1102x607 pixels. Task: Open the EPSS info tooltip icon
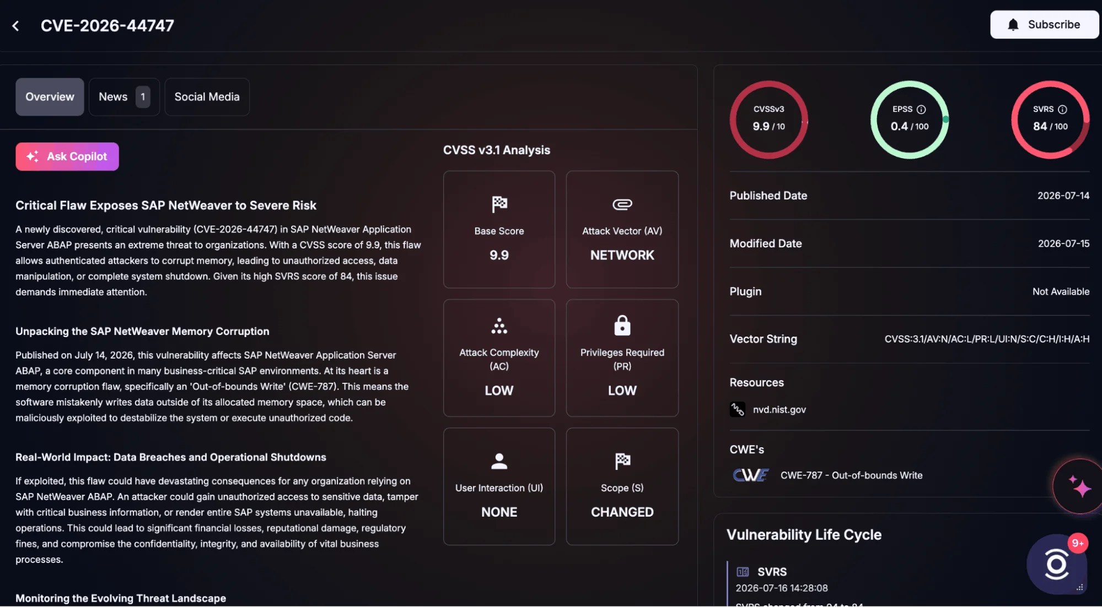point(921,109)
